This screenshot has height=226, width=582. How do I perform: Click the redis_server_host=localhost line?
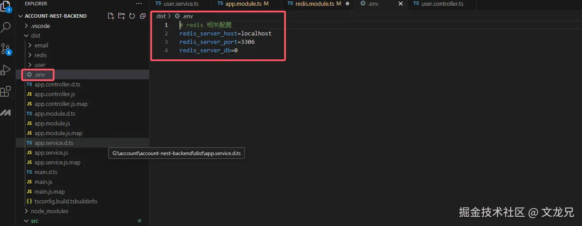[x=225, y=33]
